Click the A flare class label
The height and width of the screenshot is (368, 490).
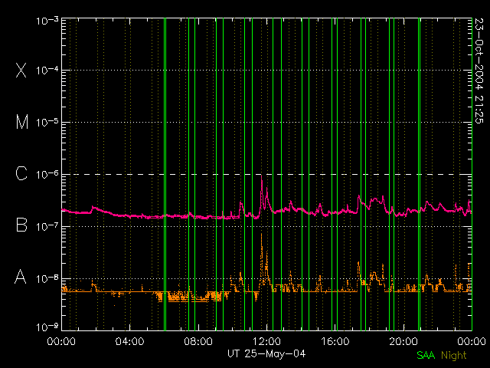(x=21, y=277)
